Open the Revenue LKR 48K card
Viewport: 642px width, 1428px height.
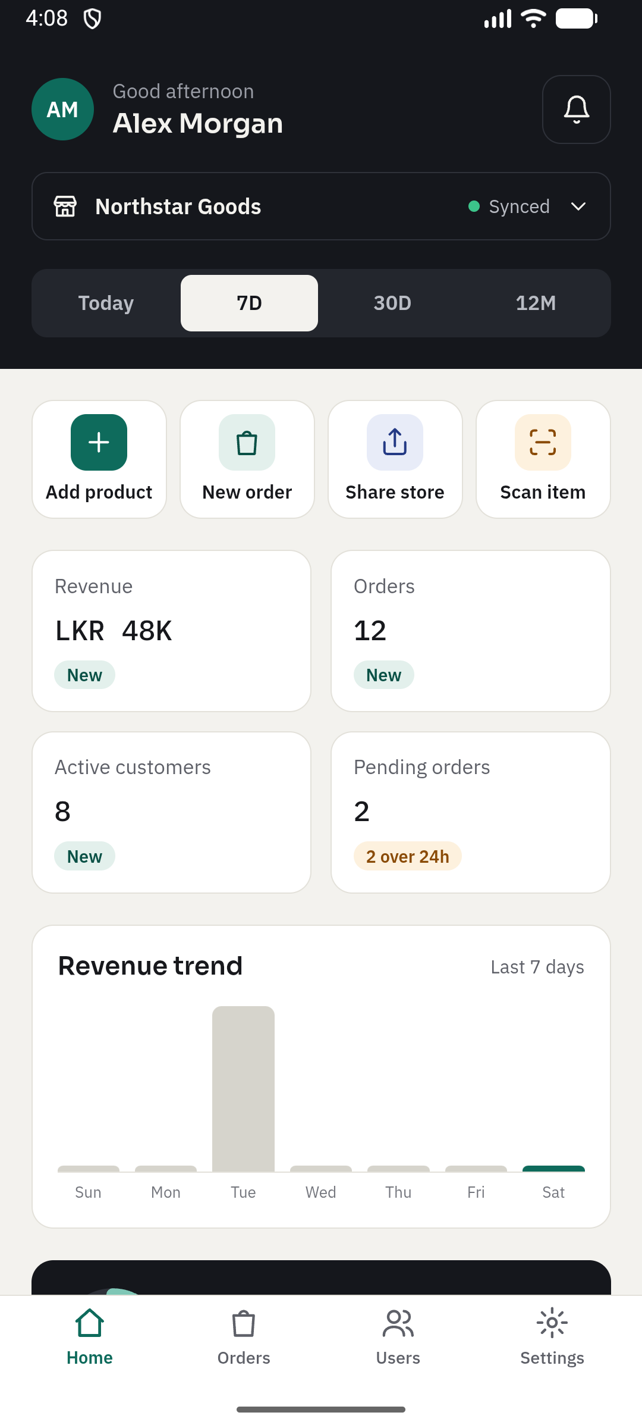pyautogui.click(x=171, y=631)
